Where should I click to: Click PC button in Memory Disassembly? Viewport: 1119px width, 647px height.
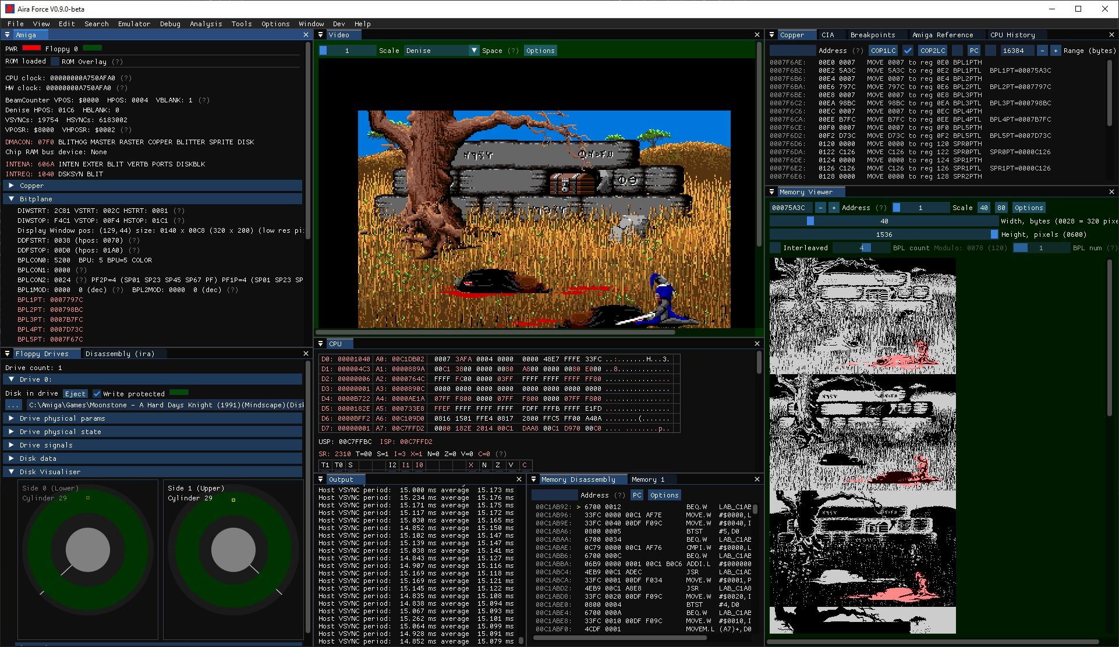pyautogui.click(x=637, y=495)
